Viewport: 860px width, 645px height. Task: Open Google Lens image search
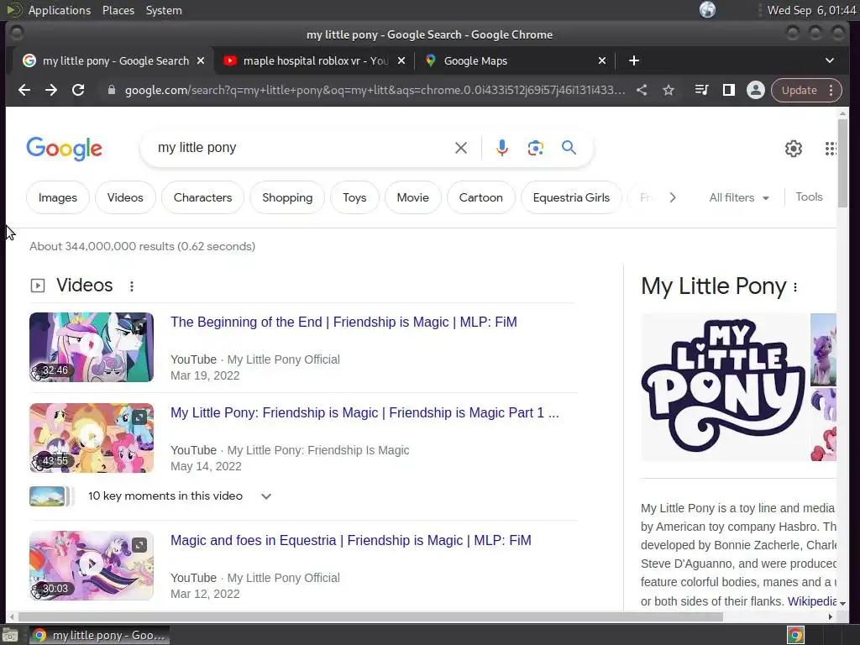(535, 148)
